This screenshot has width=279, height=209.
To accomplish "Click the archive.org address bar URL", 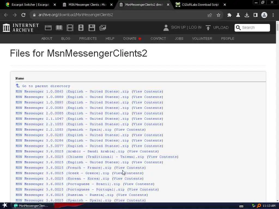I will click(76, 15).
